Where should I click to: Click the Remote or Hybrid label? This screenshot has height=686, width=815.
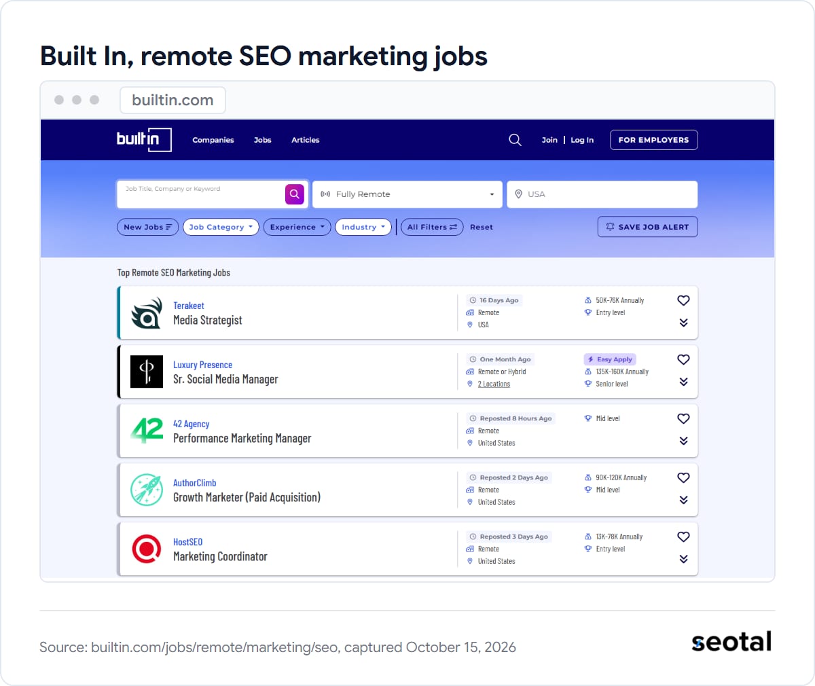pos(502,372)
